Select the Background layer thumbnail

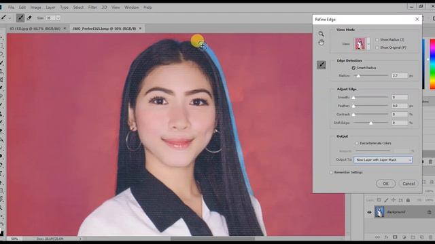coord(379,212)
